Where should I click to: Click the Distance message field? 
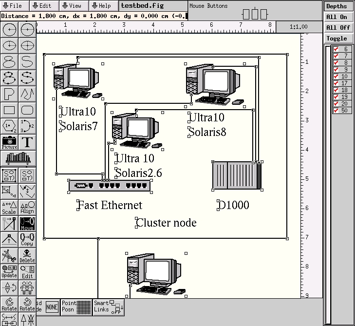pos(94,16)
